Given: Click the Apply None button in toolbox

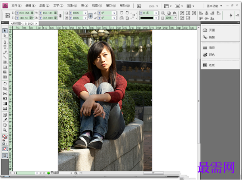Looking at the screenshot, I should click(5, 149).
